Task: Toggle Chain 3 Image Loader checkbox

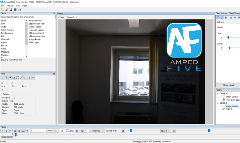Action: 224,106
